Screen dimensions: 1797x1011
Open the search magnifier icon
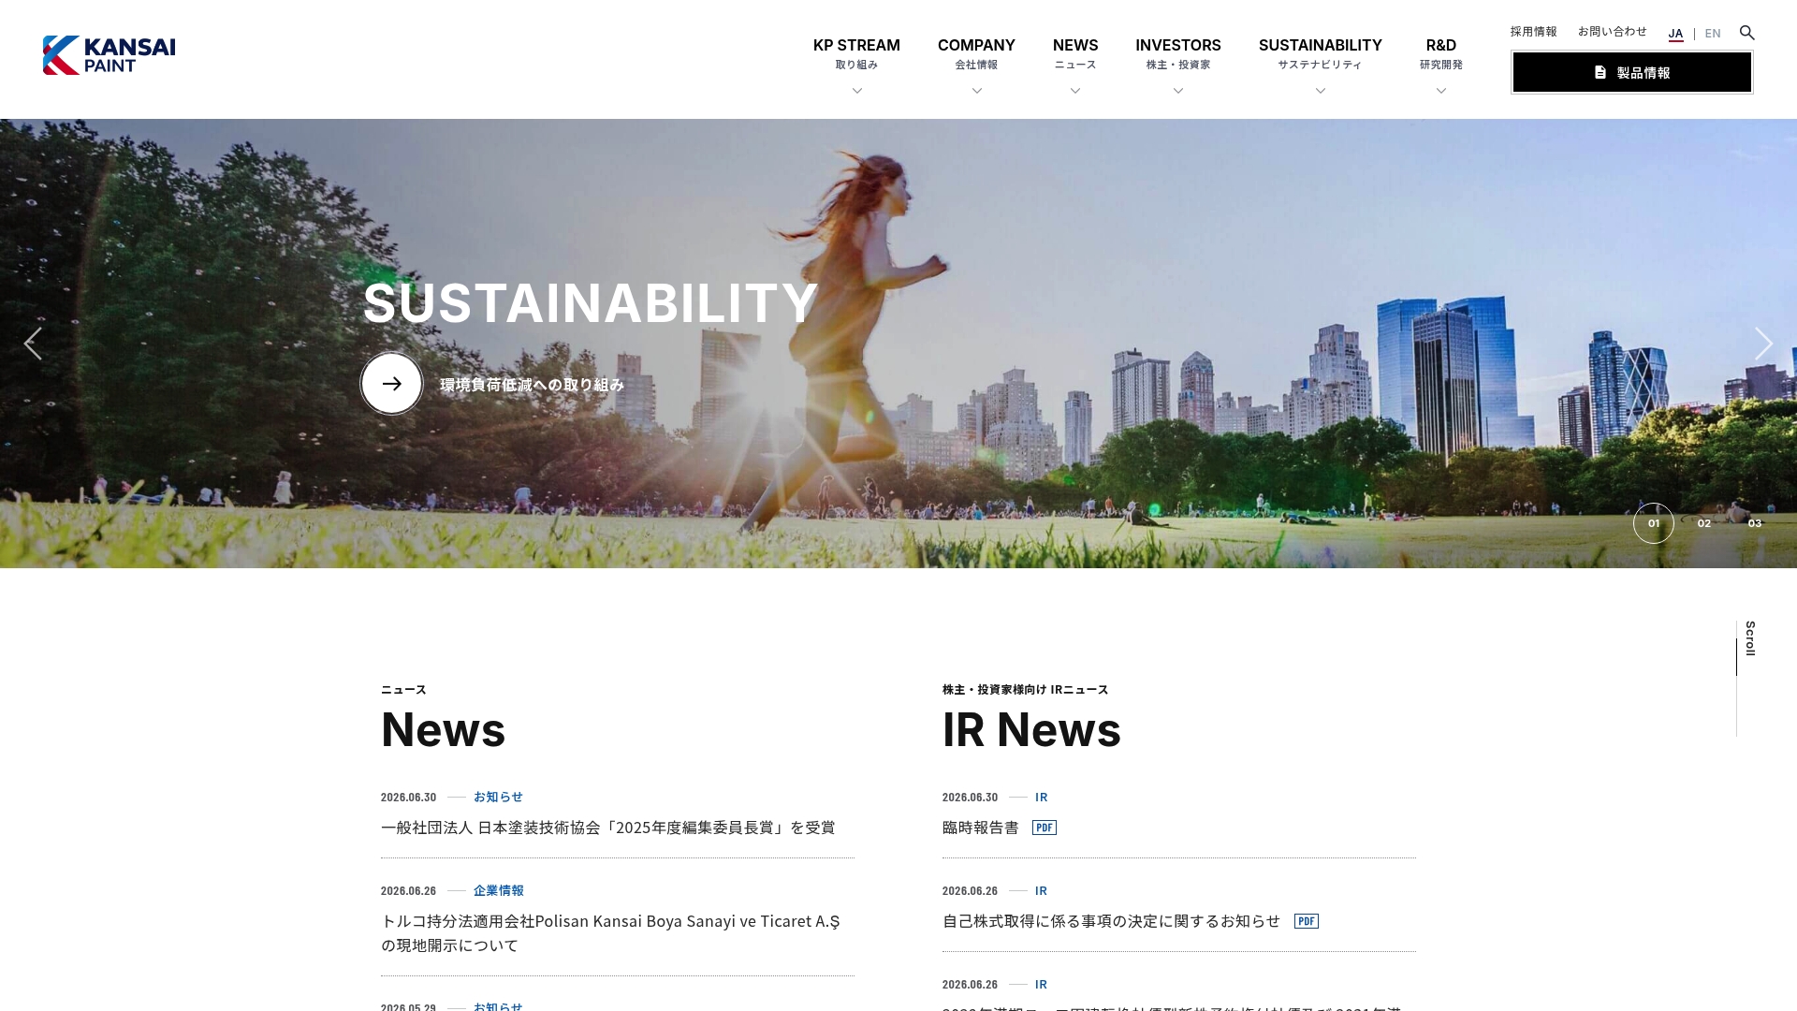click(1746, 33)
